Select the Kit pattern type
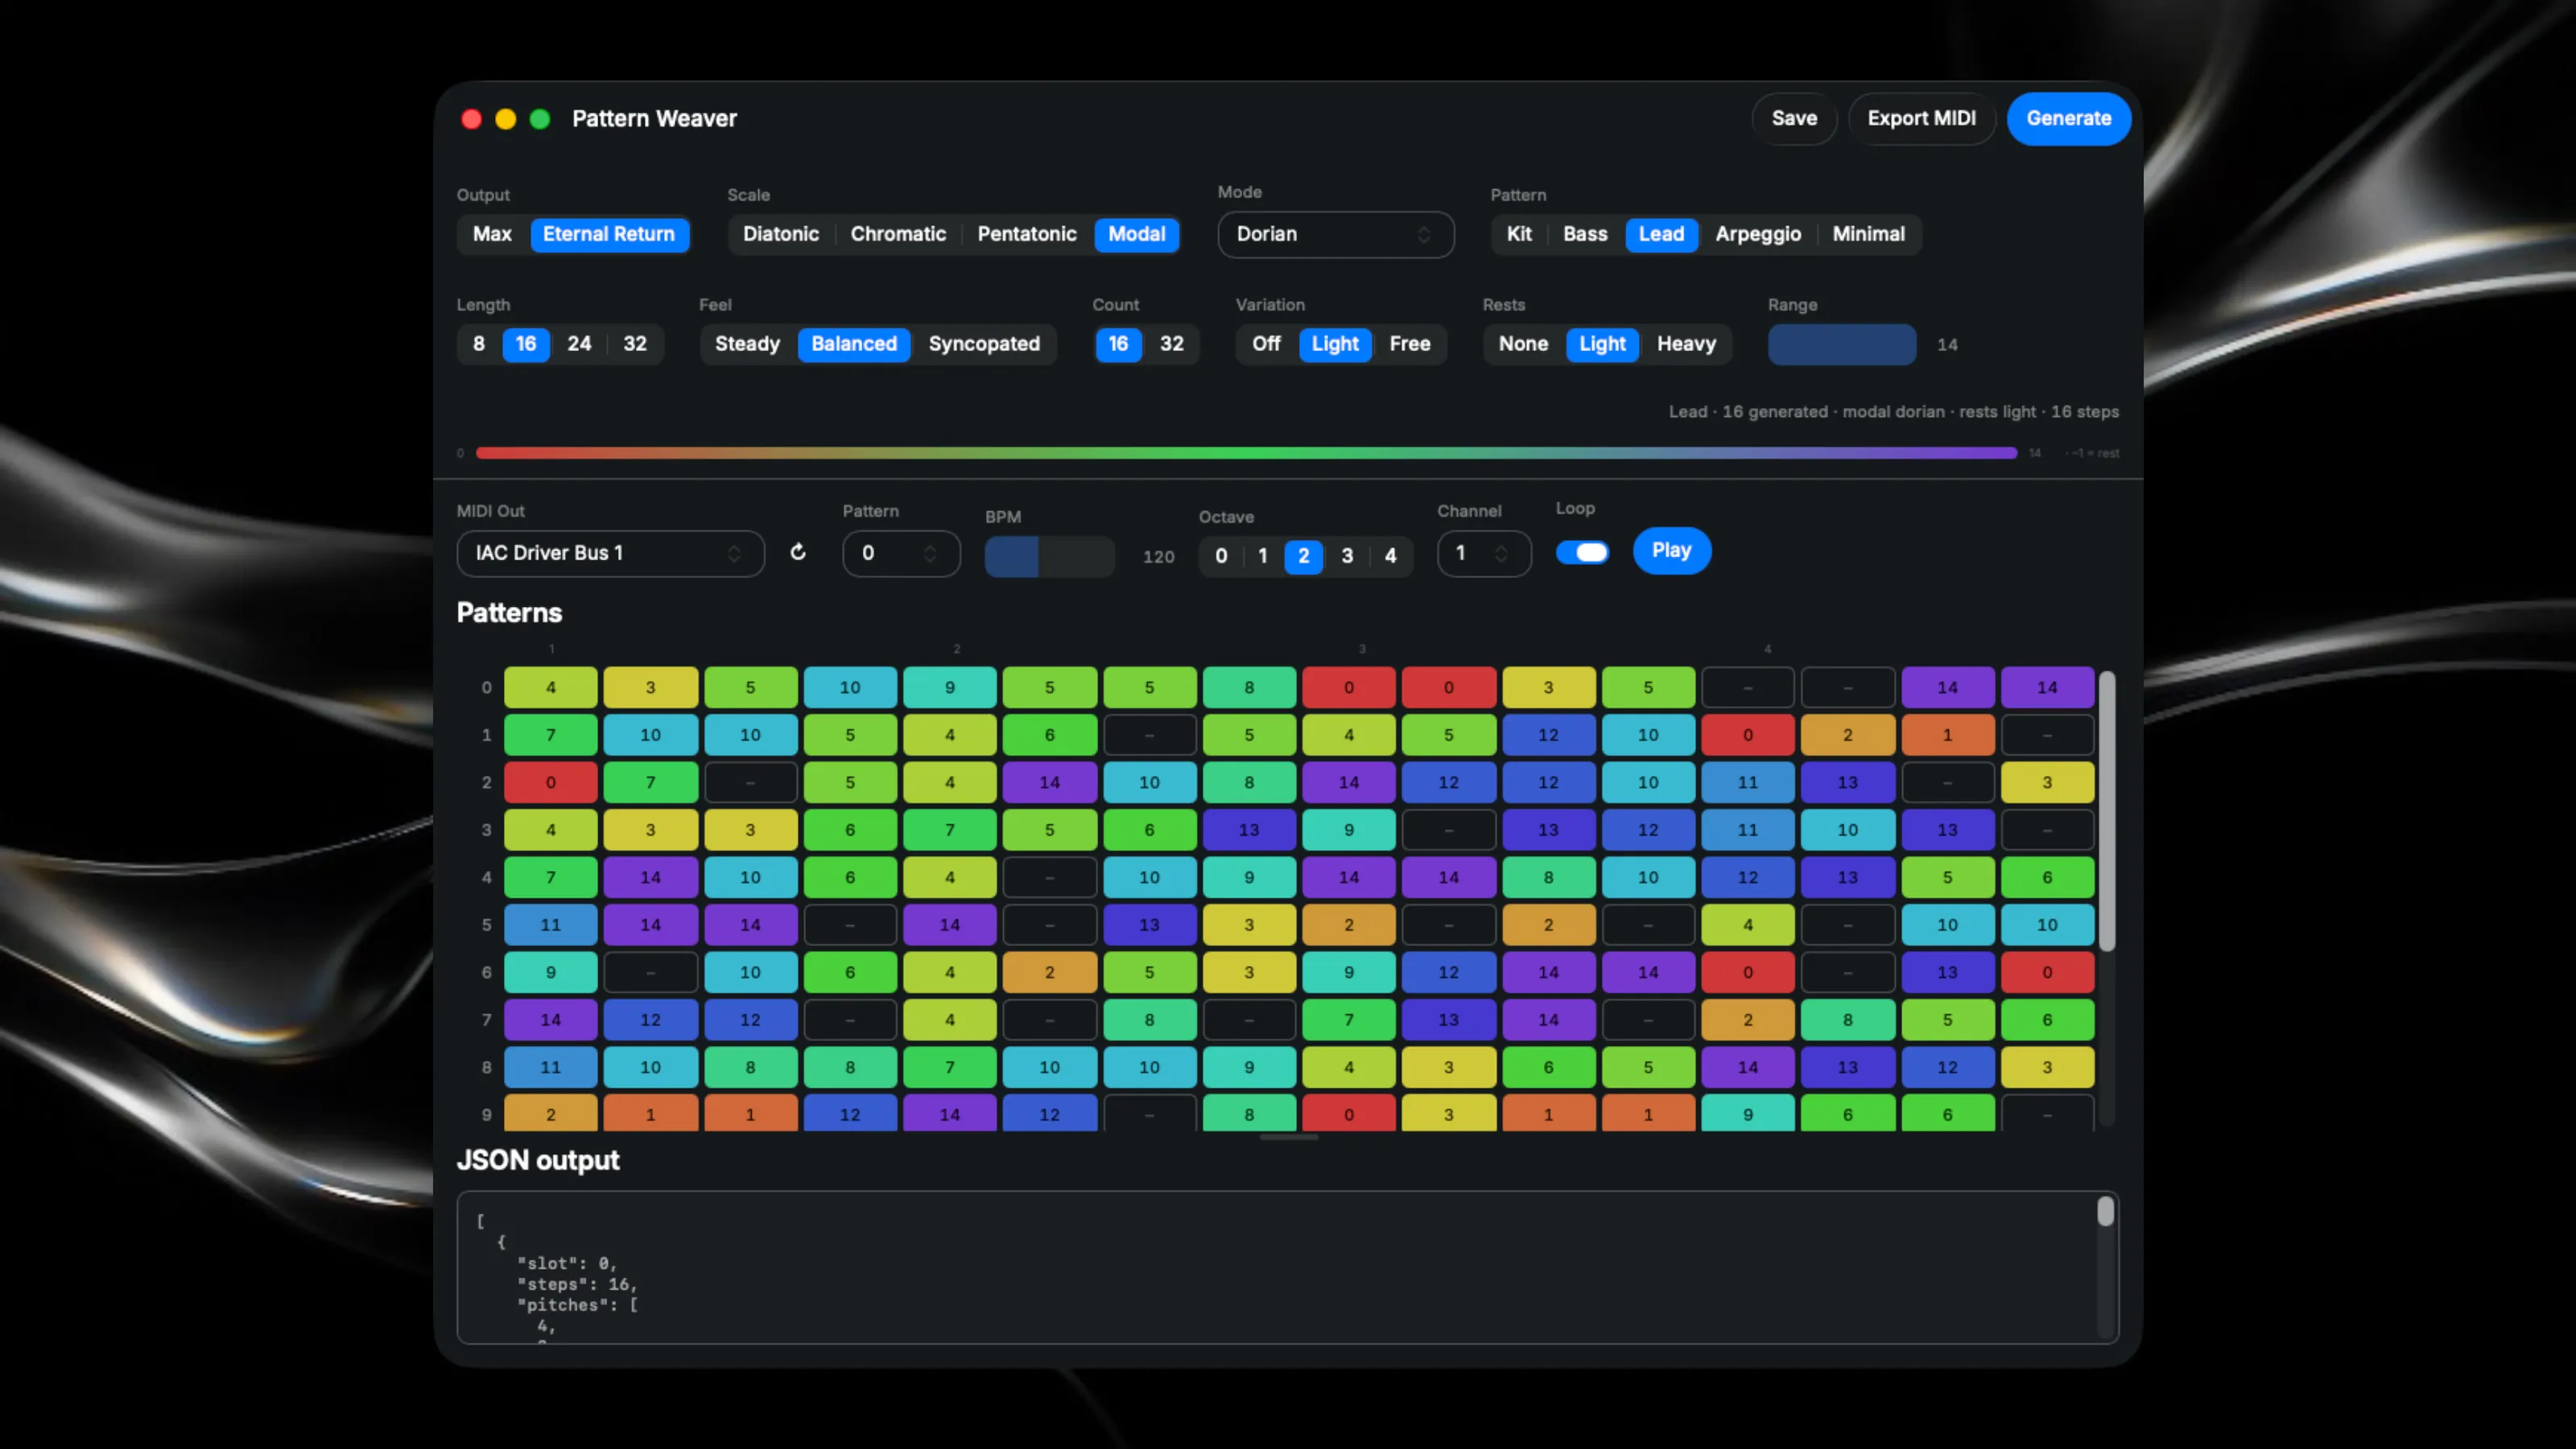The image size is (2576, 1449). pyautogui.click(x=1519, y=234)
